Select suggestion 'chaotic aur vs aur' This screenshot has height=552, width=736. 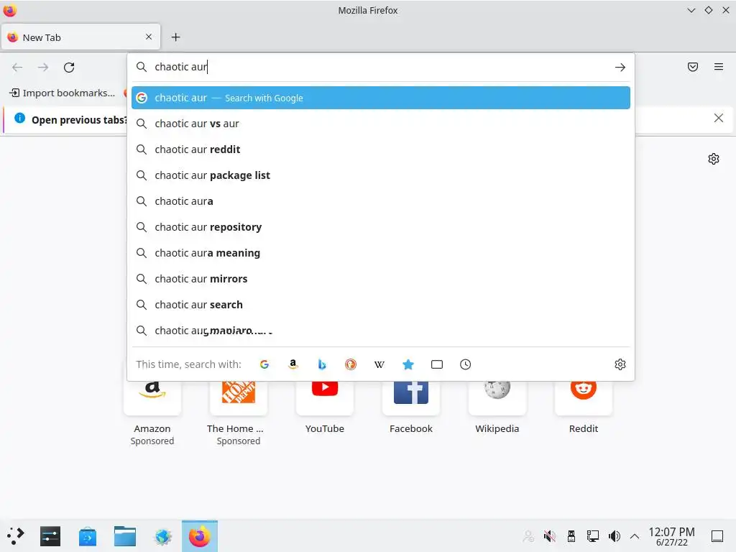[x=381, y=124]
